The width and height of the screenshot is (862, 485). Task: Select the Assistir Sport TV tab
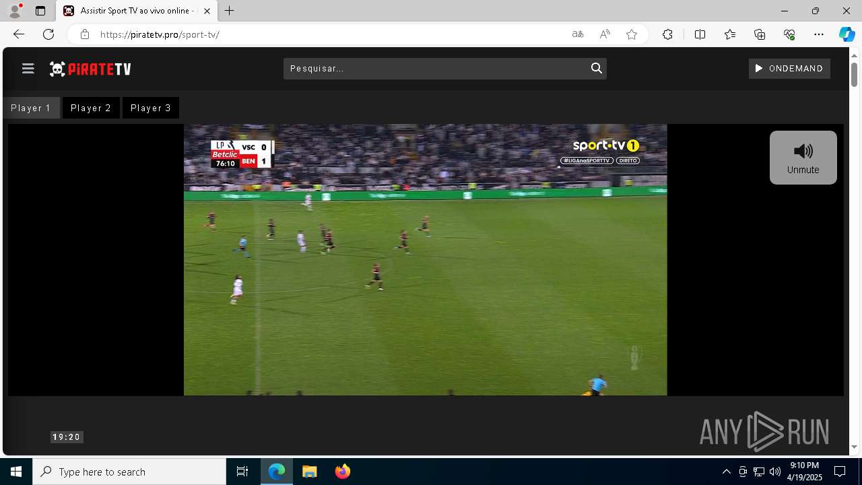click(x=136, y=11)
